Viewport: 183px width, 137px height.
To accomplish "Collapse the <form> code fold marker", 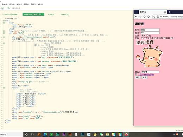I will tap(4, 37).
